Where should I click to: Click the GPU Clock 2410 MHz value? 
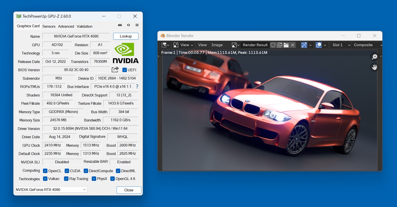coord(52,145)
